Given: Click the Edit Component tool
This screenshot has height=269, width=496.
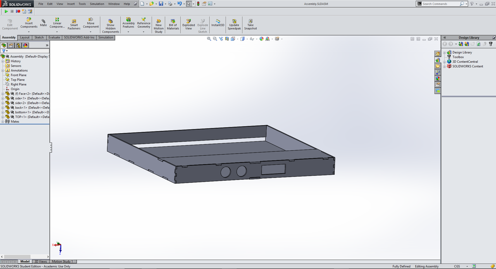Looking at the screenshot, I should [x=10, y=25].
